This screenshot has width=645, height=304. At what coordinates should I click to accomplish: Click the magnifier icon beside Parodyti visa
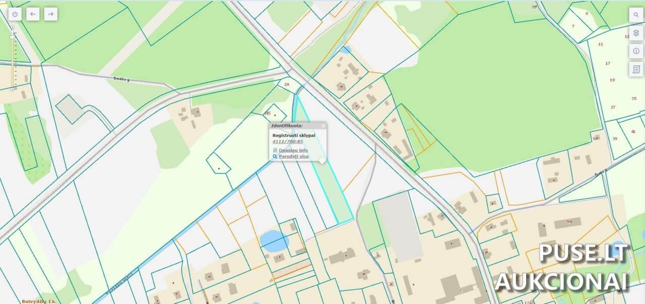pos(275,157)
